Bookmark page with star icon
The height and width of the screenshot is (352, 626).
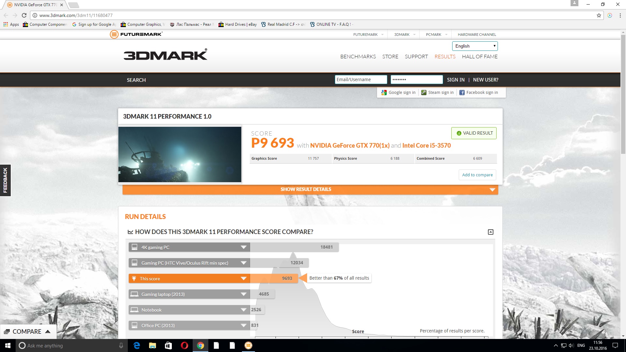599,15
